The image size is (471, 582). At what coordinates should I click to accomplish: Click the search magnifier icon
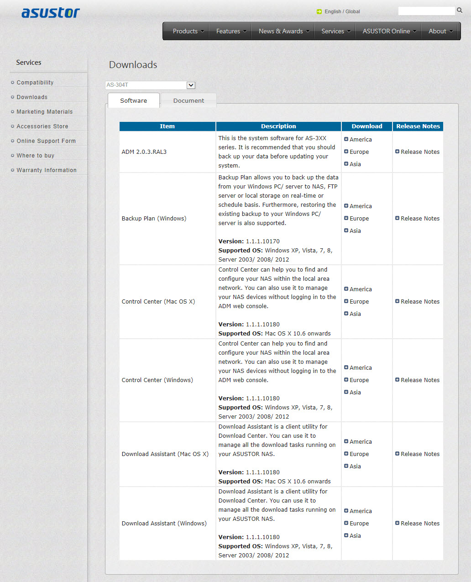(x=460, y=10)
